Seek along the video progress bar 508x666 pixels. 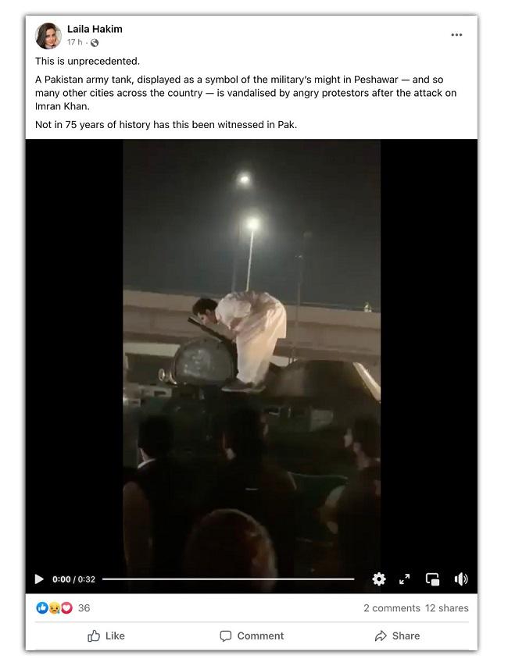click(x=228, y=579)
